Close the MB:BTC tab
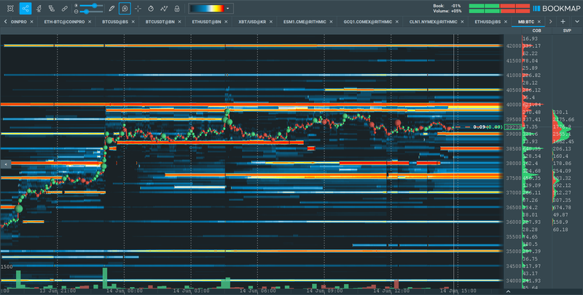 tap(539, 22)
